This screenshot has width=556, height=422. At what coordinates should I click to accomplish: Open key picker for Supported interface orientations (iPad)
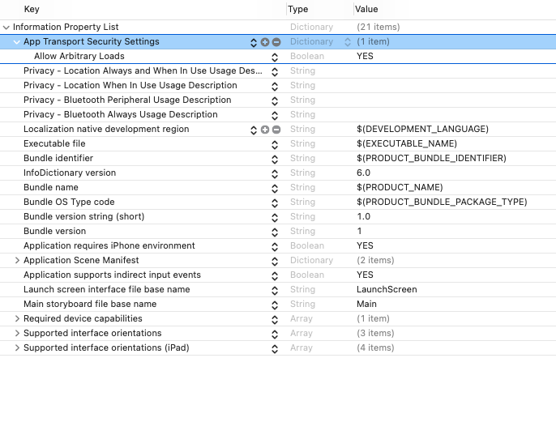coord(275,348)
